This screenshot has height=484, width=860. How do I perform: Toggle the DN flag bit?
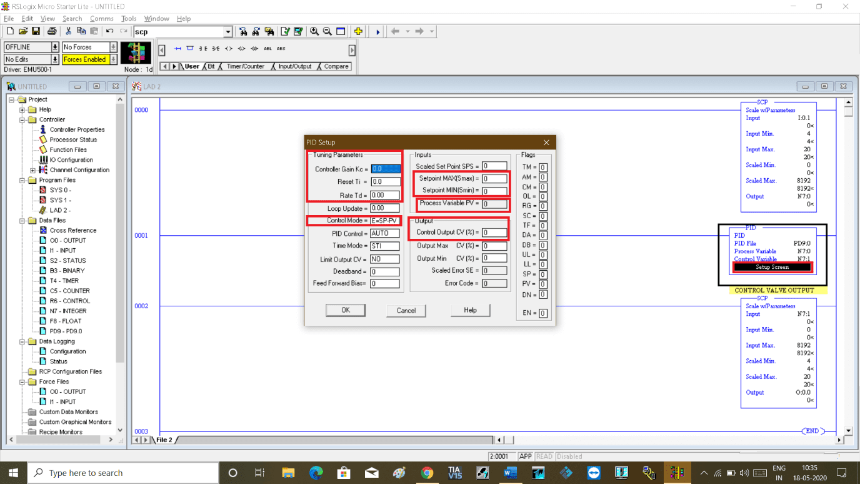pos(543,295)
